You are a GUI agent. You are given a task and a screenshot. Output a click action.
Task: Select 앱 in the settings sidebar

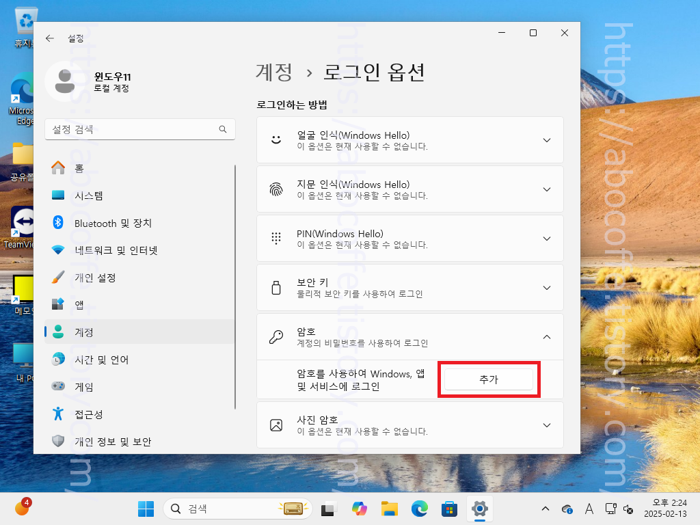139,305
